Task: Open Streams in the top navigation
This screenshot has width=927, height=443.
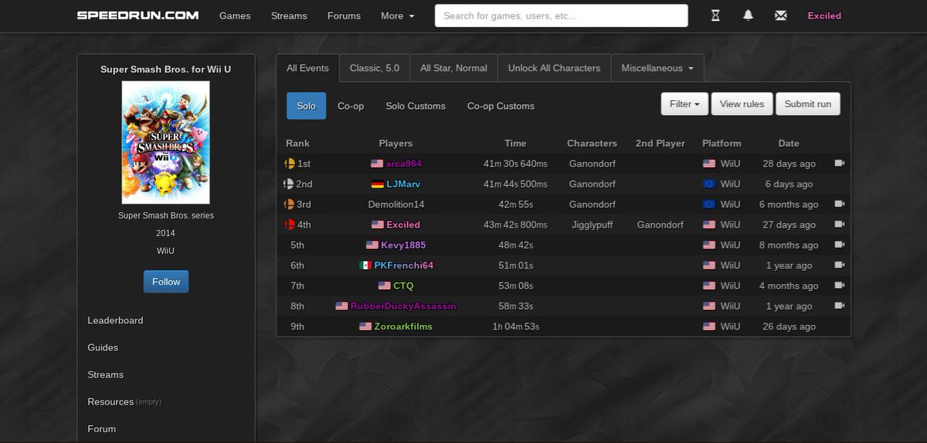Action: [289, 15]
